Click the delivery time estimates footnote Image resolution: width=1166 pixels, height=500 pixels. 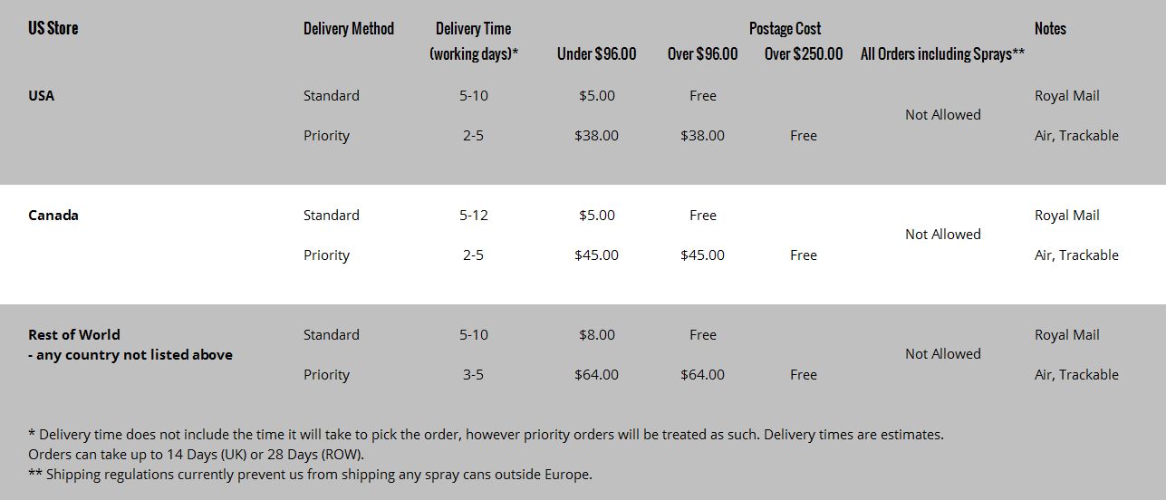point(486,434)
